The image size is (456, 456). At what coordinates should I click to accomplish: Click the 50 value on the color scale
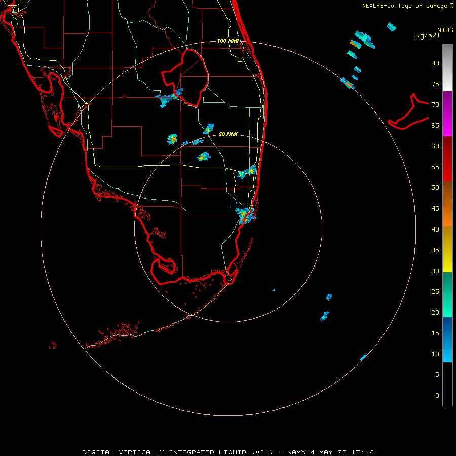[x=435, y=188]
